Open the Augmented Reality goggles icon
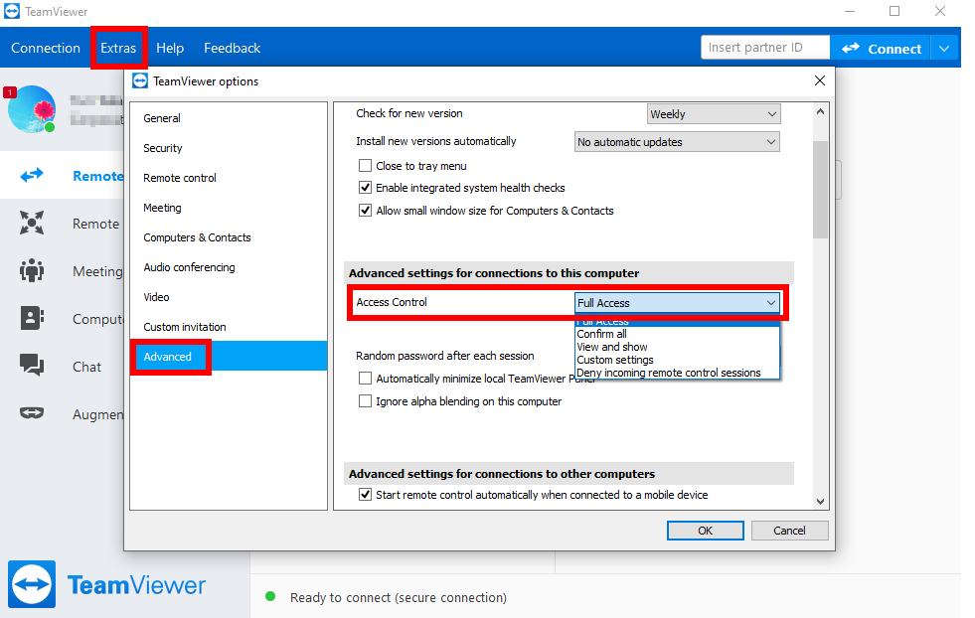Screen dimensions: 975x618 tap(32, 413)
